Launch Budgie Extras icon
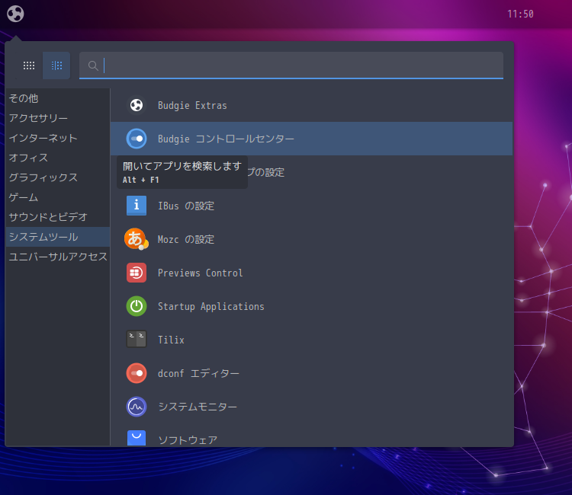 137,105
